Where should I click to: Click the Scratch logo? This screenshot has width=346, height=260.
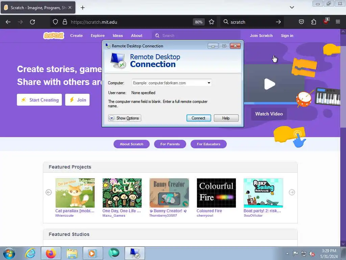[54, 36]
